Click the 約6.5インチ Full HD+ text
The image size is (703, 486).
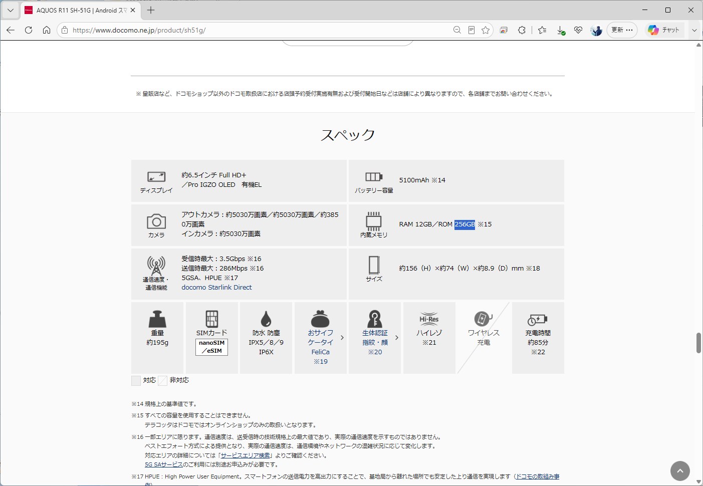214,175
